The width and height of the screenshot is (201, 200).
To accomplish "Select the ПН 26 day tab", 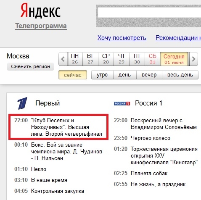I will 75,59.
